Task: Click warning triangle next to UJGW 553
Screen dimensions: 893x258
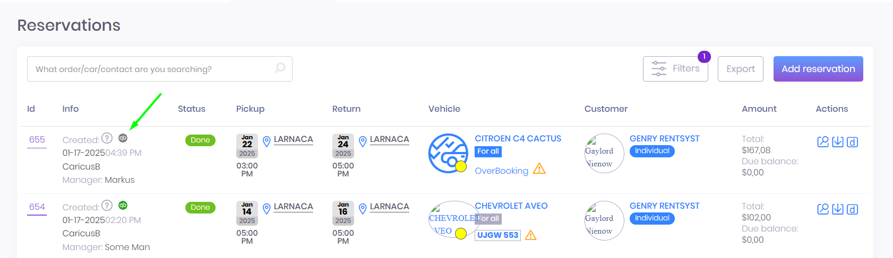Action: pyautogui.click(x=530, y=235)
